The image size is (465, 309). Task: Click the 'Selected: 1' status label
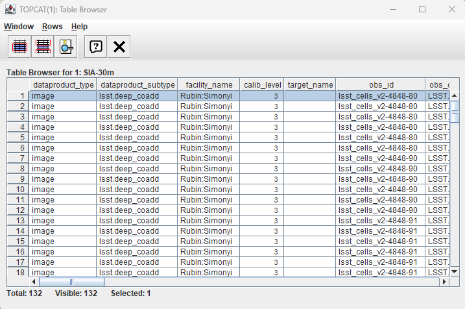click(x=131, y=293)
